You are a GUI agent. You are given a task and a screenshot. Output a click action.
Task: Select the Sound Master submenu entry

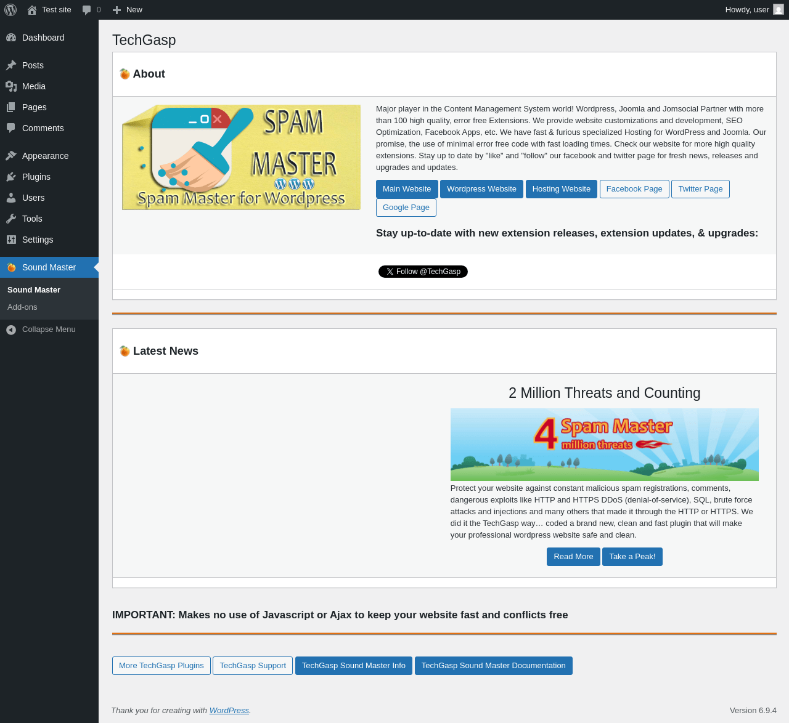34,290
